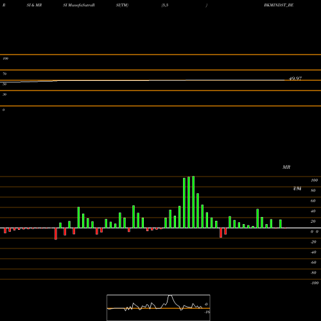Click the MR panel title

click(286, 167)
